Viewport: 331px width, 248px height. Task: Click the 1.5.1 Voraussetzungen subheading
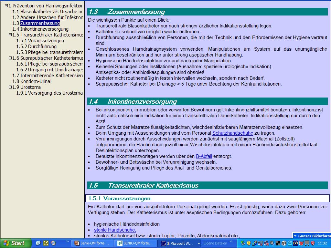208,199
